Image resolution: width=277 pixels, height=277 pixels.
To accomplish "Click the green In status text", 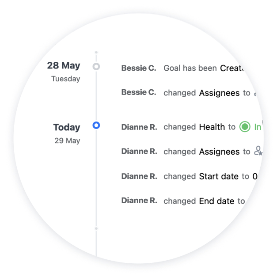I will (x=258, y=127).
